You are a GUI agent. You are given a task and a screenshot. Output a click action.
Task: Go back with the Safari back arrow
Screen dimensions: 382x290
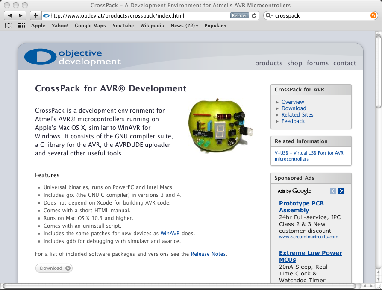pos(9,15)
